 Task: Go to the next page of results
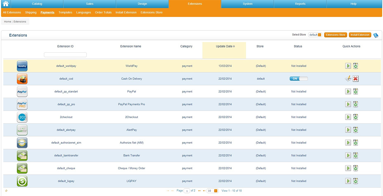point(199,191)
